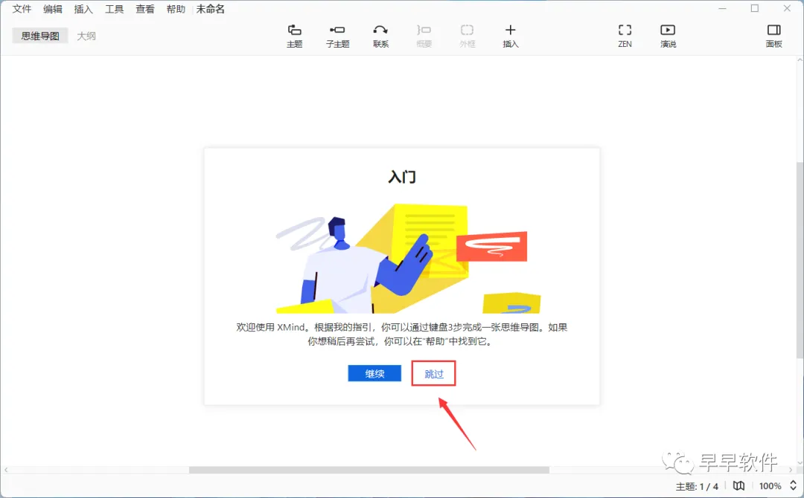Add a new topic with 主题 icon
804x498 pixels.
click(294, 36)
